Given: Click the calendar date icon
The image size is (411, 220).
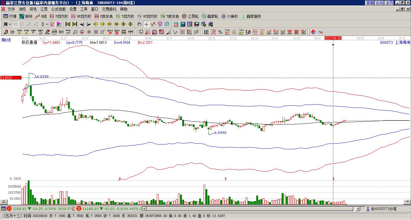Looking at the screenshot, I should (176, 24).
